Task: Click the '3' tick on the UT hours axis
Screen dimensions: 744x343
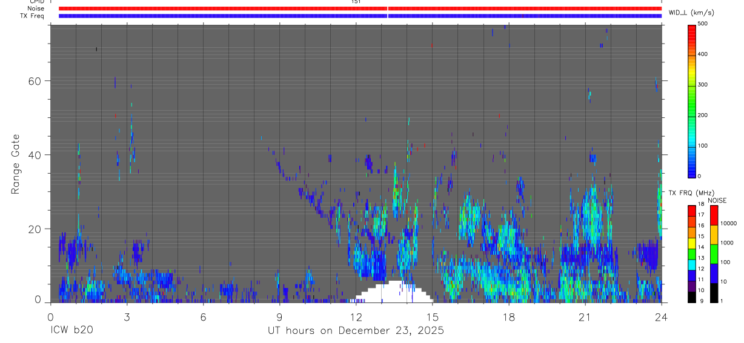Action: click(127, 316)
